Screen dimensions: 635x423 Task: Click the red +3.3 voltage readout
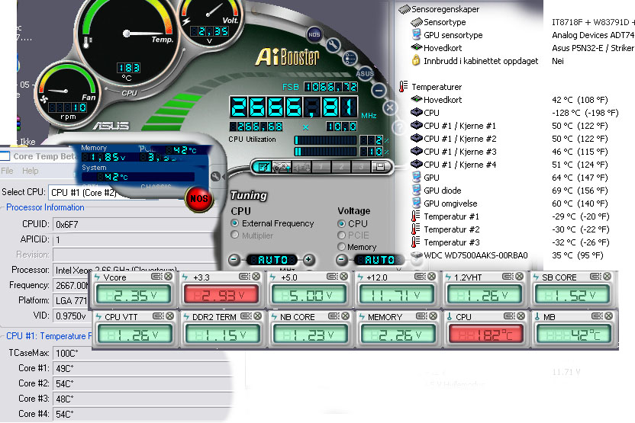coord(221,296)
